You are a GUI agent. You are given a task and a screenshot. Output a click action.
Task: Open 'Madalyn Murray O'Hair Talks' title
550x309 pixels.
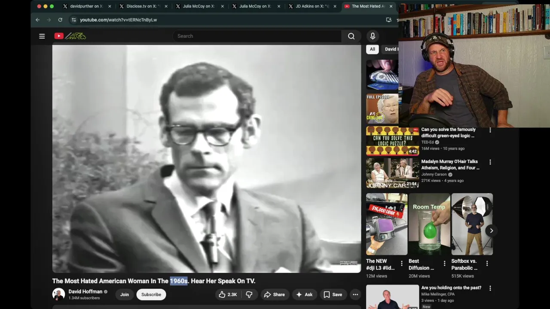(450, 165)
